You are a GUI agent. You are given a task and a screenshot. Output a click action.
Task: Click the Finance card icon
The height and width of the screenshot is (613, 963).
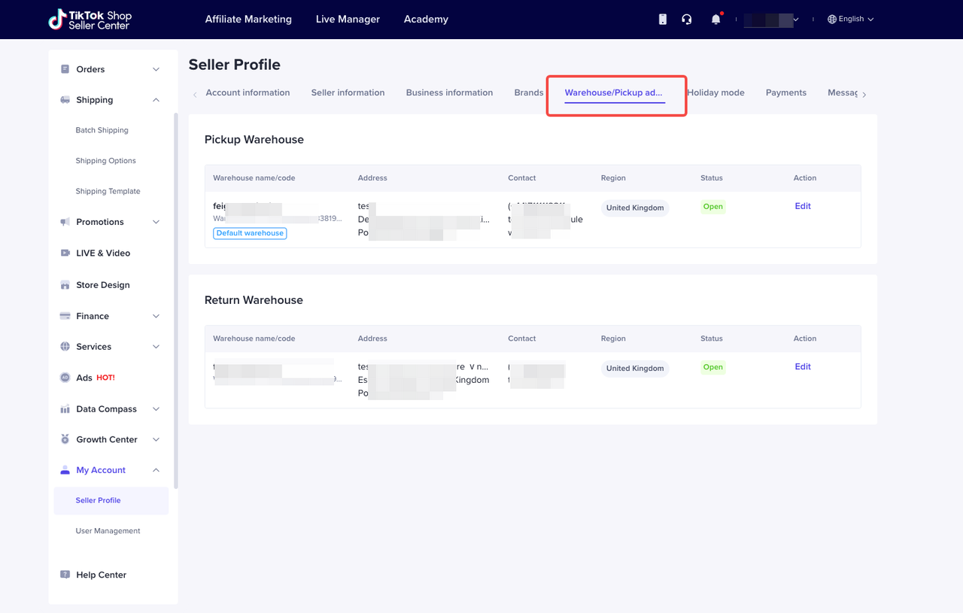point(65,317)
